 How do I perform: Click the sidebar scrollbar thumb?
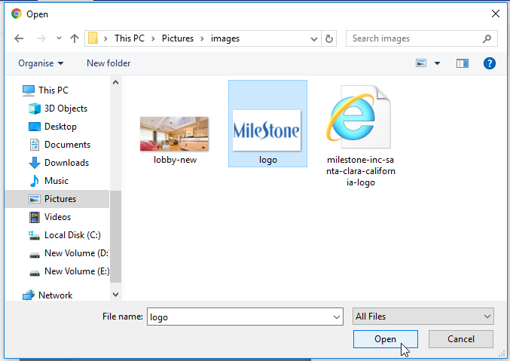115,237
